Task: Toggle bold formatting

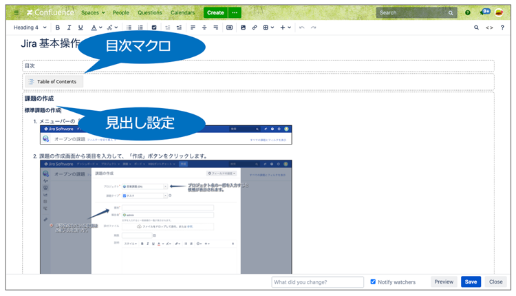Action: (x=58, y=28)
